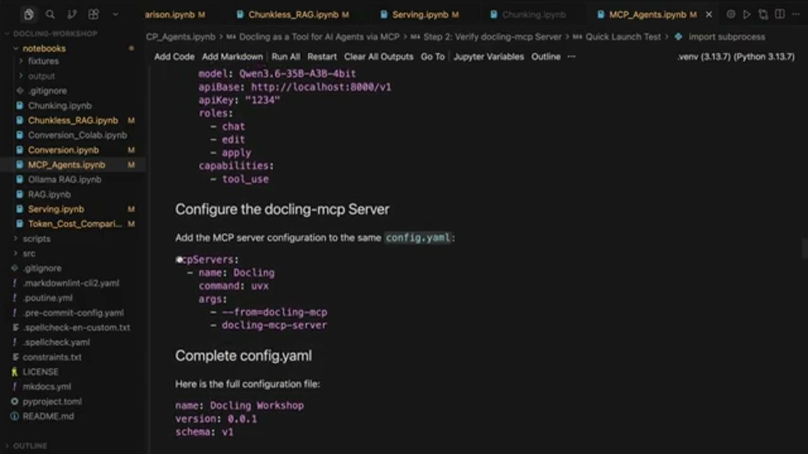Click the Run play icon in editor title
Viewport: 808px width, 454px height.
pyautogui.click(x=747, y=14)
